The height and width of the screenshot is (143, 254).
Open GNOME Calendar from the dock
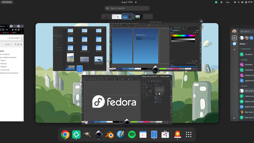143,135
